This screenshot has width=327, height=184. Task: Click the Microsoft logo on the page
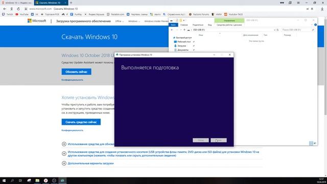click(37, 21)
